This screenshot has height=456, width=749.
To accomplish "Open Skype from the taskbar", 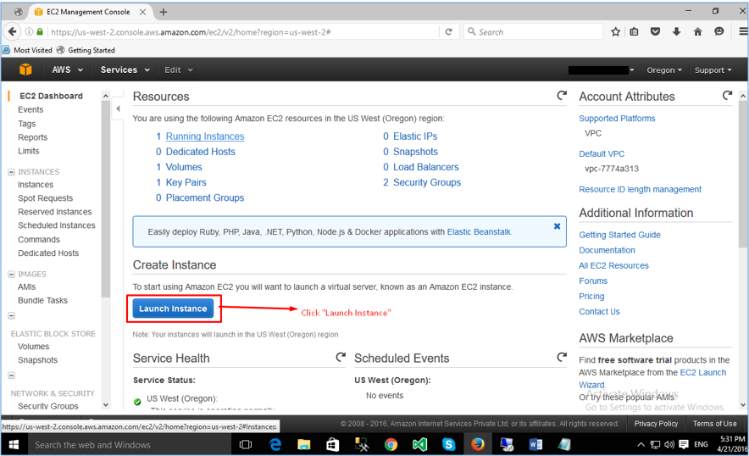I will click(x=448, y=445).
